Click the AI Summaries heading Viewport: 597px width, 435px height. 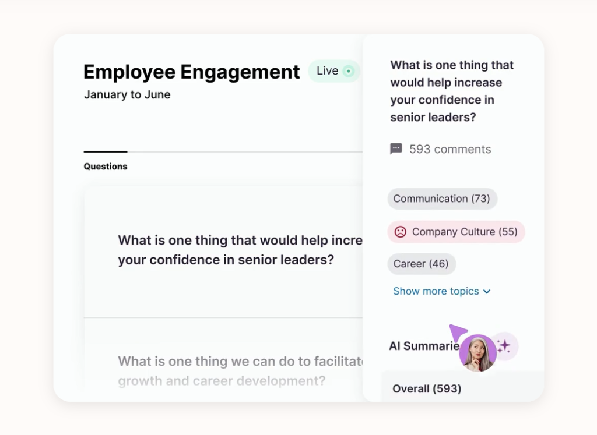[x=423, y=346]
